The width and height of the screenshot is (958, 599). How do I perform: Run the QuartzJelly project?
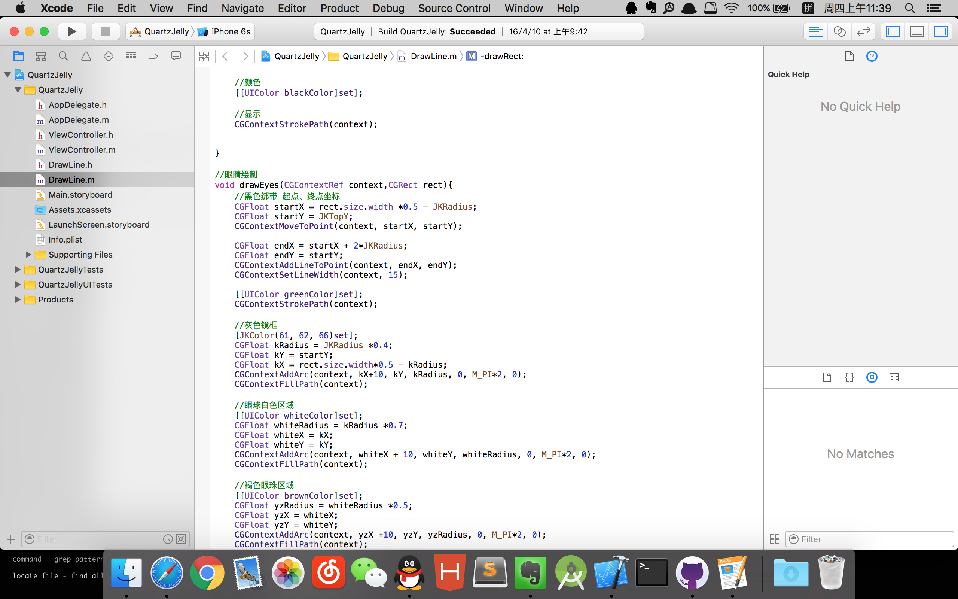pos(71,31)
